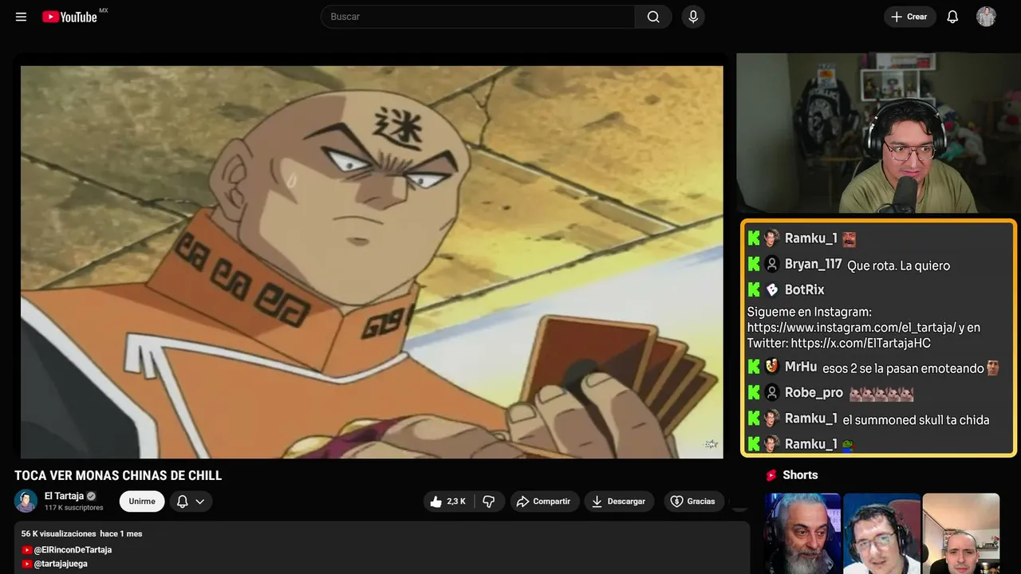The height and width of the screenshot is (574, 1021).
Task: Click the verified badge beside El Tartaja
Action: pos(91,496)
